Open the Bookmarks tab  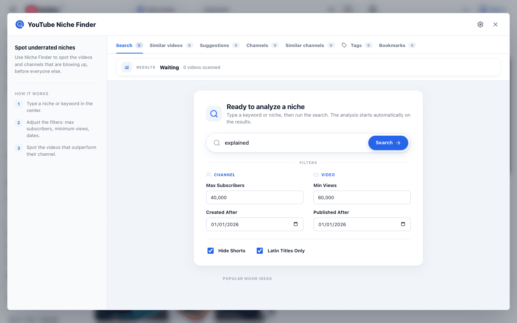click(x=397, y=46)
